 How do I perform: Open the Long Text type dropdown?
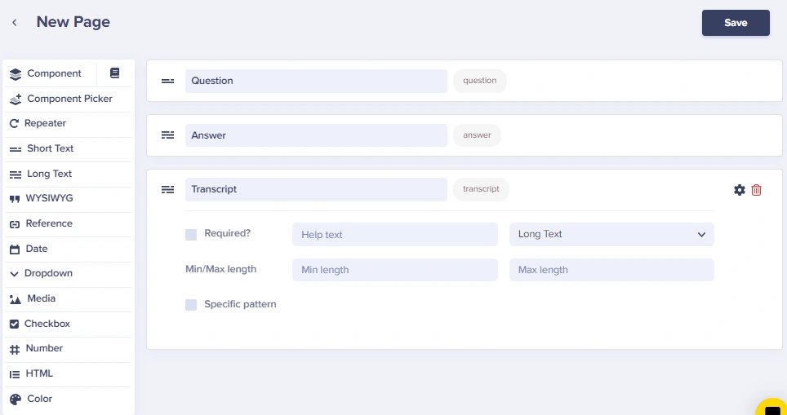pyautogui.click(x=611, y=235)
